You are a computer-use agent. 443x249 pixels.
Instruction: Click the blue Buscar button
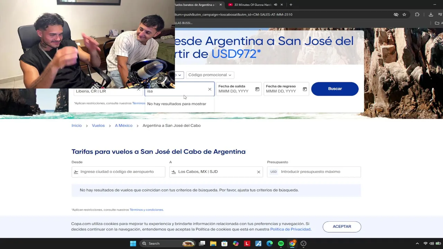[x=335, y=89]
